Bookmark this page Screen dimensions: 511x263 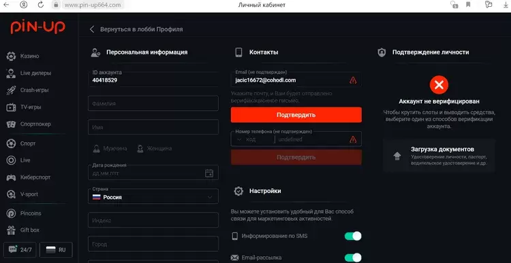click(x=468, y=5)
